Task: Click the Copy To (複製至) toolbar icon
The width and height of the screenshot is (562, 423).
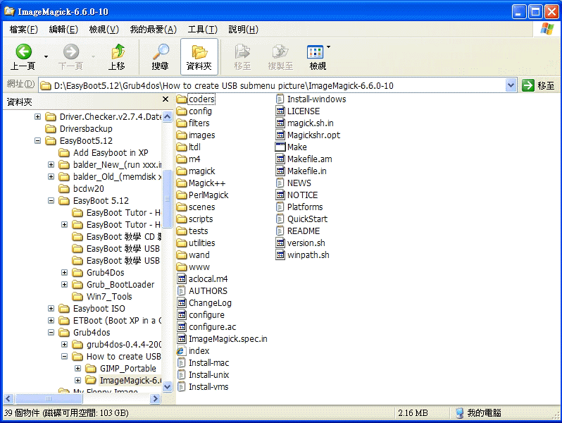Action: pos(280,51)
